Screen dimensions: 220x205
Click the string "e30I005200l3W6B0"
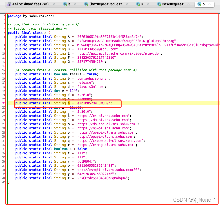coord(93,103)
